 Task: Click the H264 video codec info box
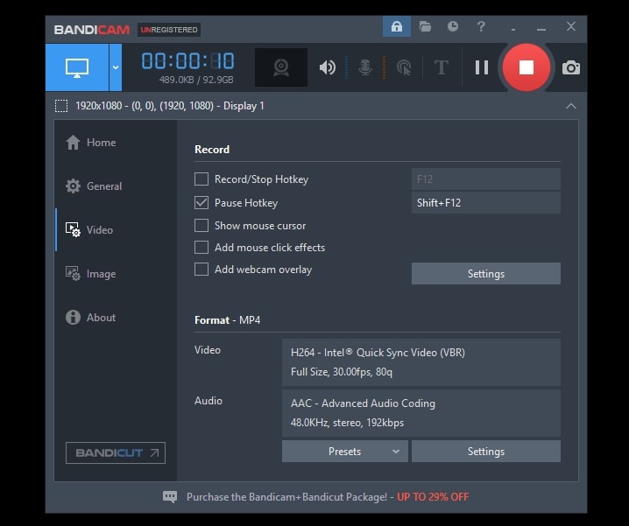coord(421,362)
